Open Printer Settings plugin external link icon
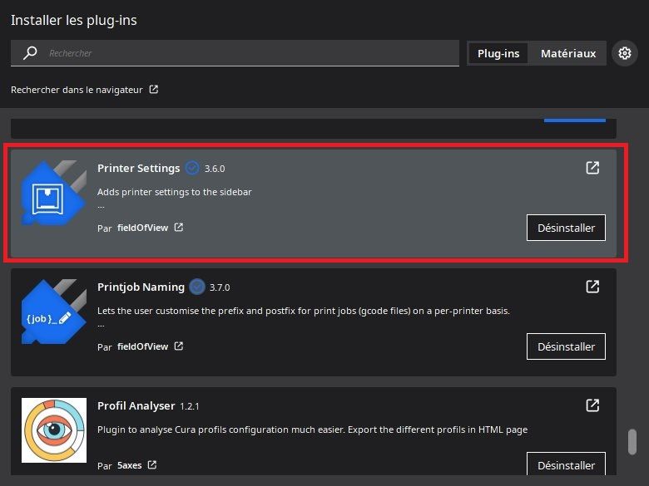The height and width of the screenshot is (486, 649). [x=592, y=168]
